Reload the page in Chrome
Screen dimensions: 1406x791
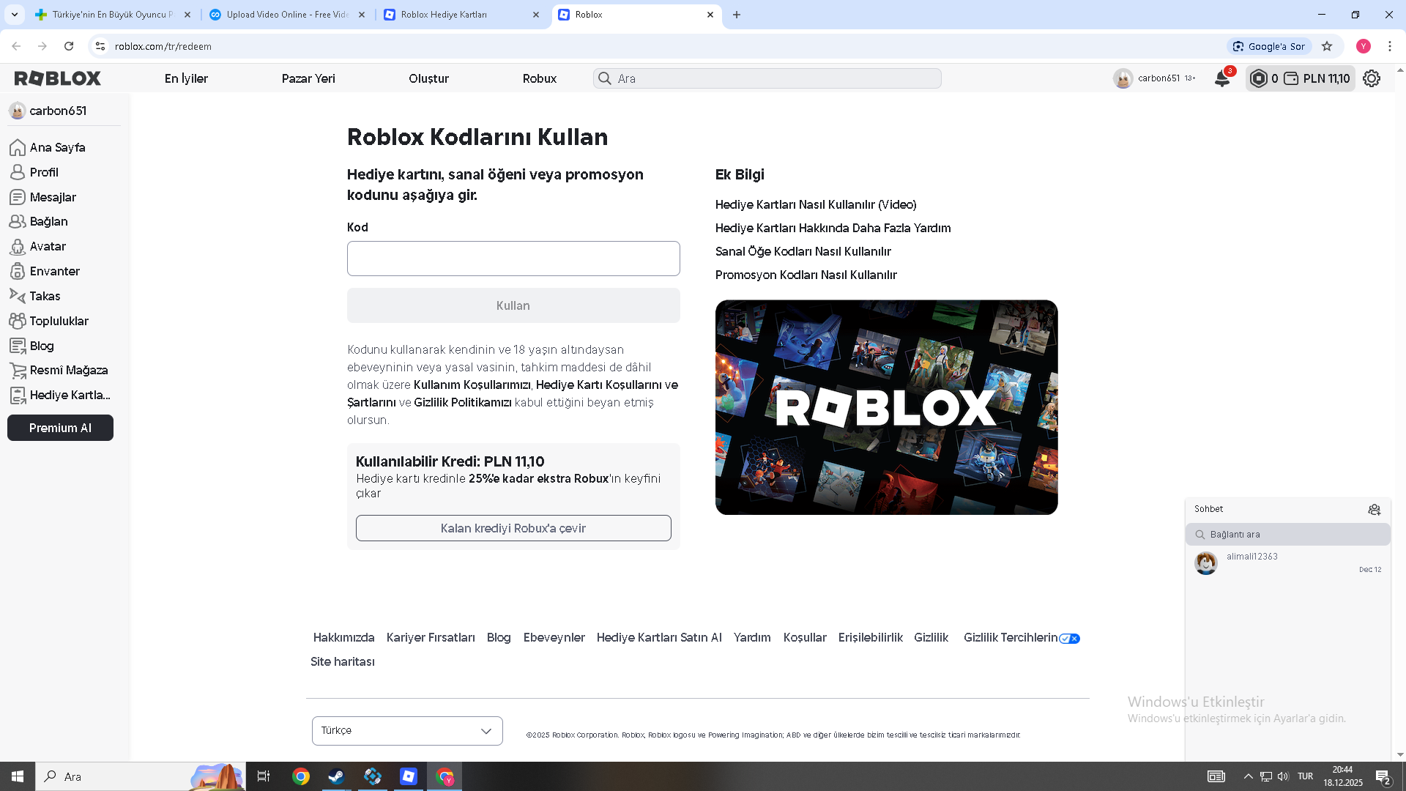(69, 46)
